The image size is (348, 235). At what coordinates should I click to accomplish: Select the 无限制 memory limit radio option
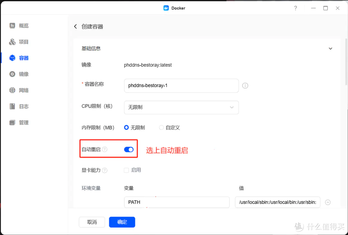pos(126,128)
